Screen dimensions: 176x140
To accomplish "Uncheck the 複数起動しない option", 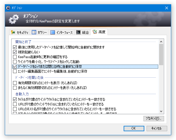I will tap(15, 52).
